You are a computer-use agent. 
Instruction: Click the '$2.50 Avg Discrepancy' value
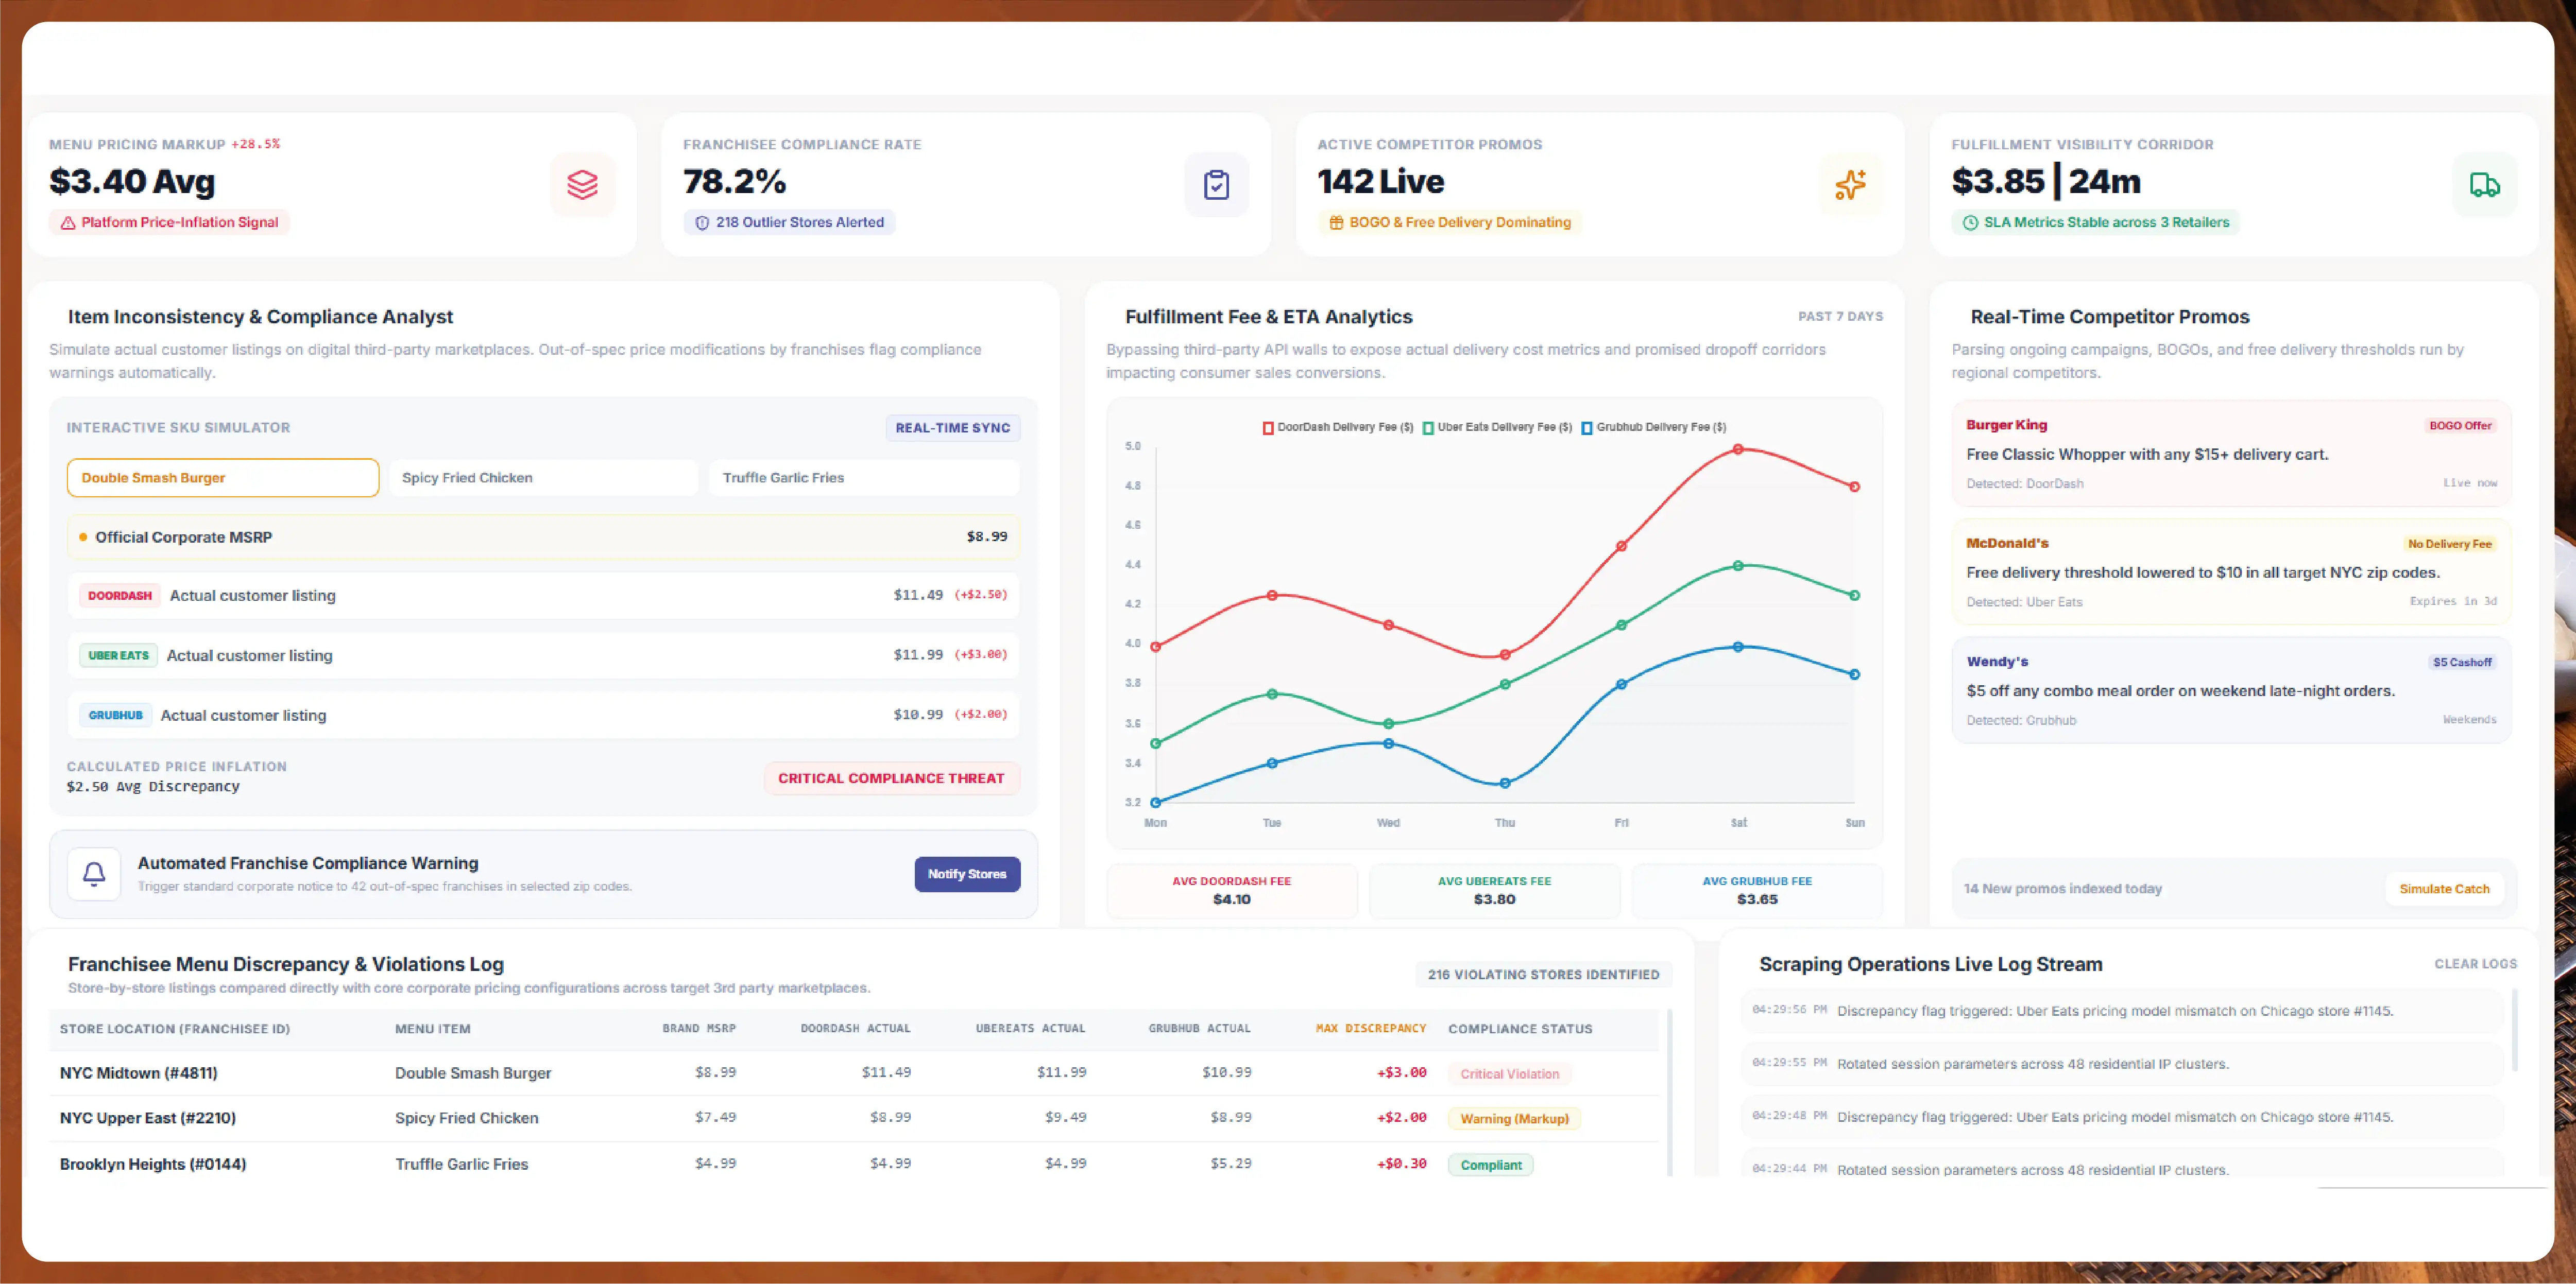point(153,787)
